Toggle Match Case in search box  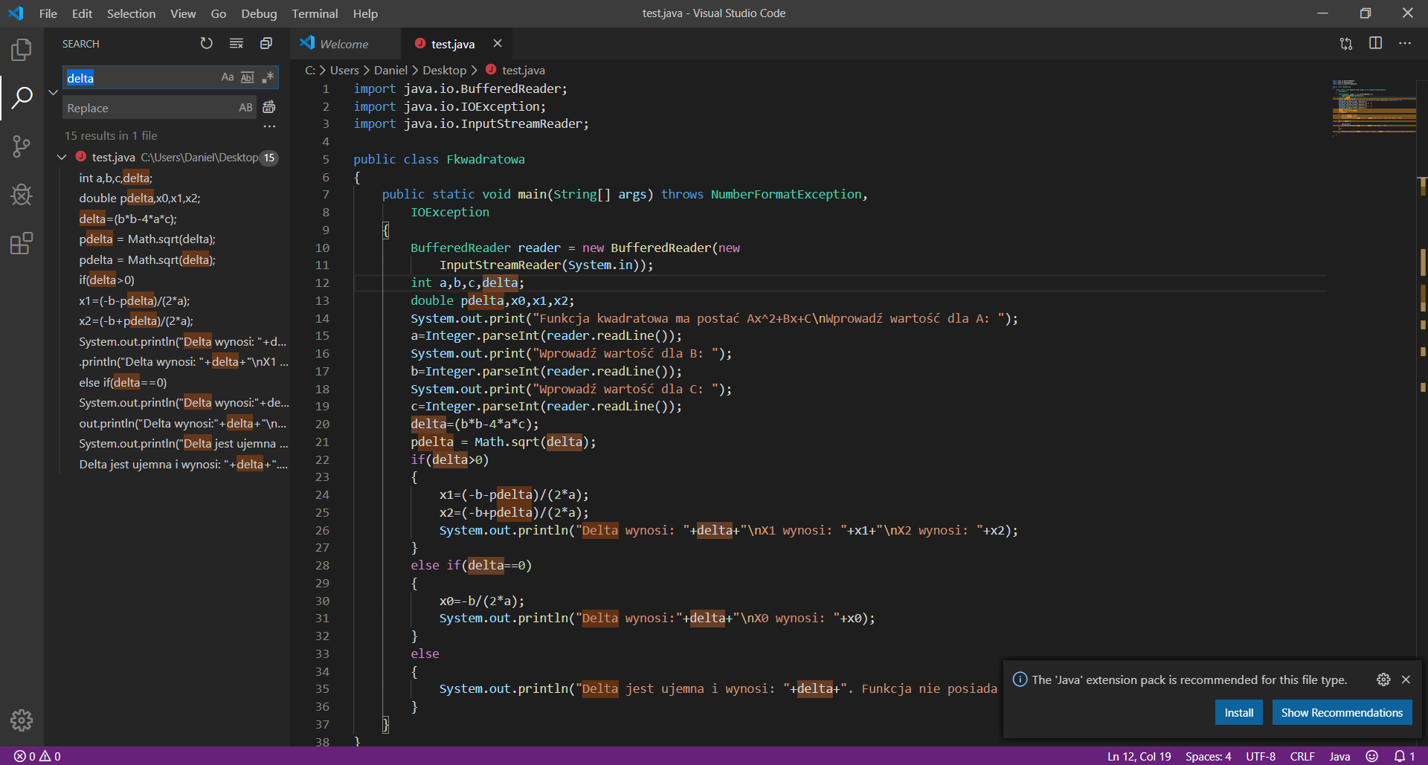tap(228, 77)
